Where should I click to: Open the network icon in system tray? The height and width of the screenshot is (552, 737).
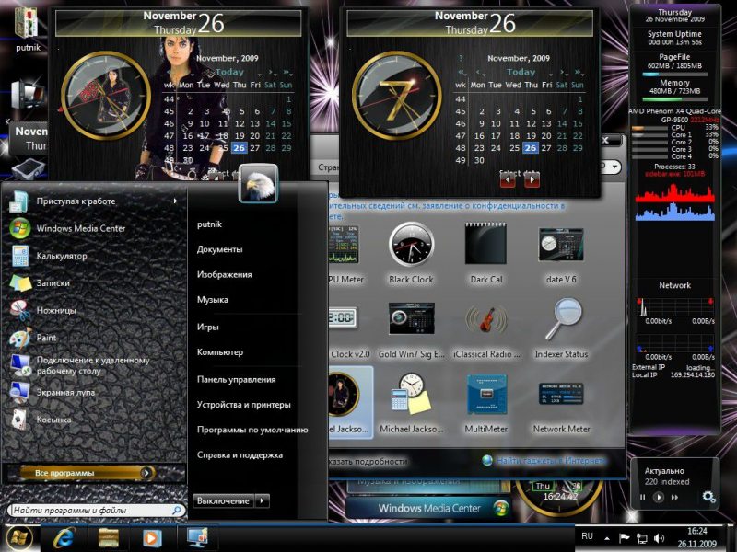pos(641,538)
